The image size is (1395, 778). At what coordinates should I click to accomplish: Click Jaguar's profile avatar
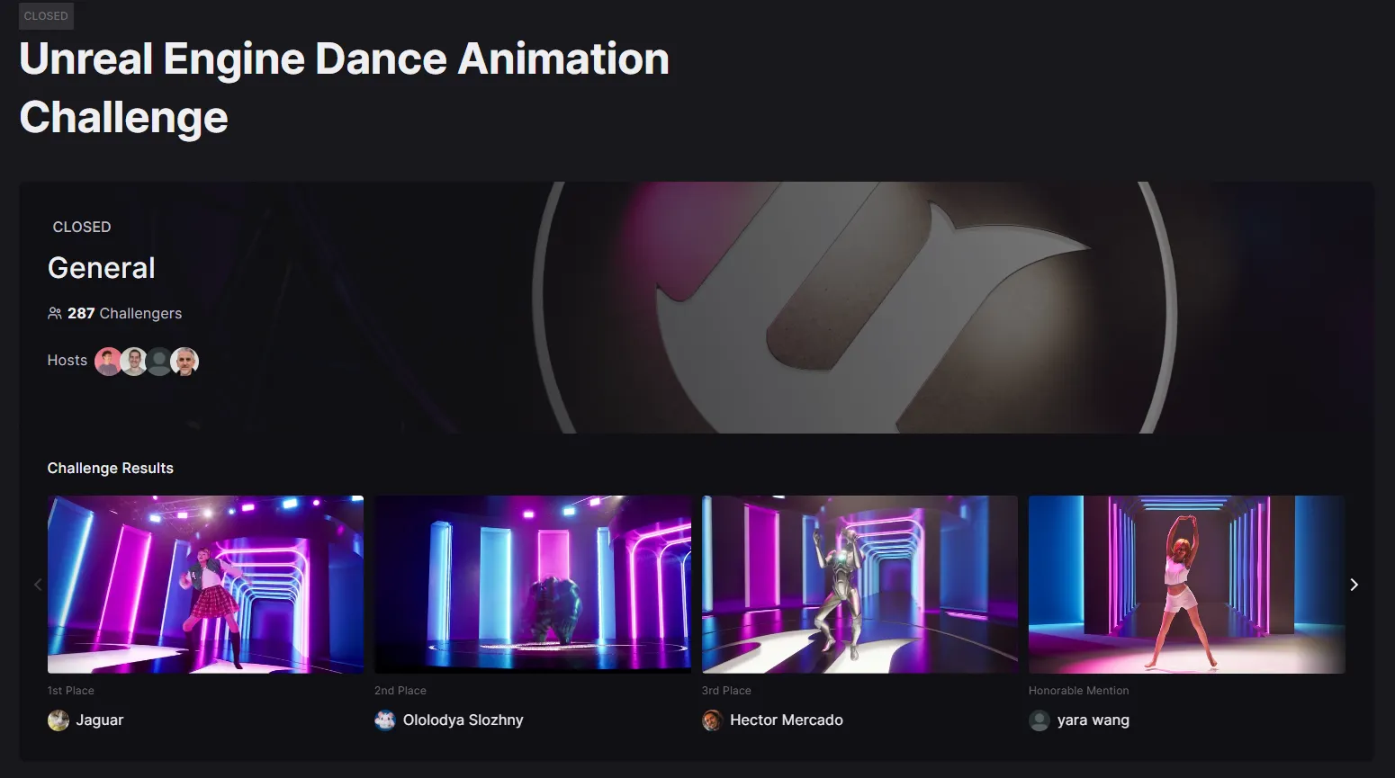58,720
